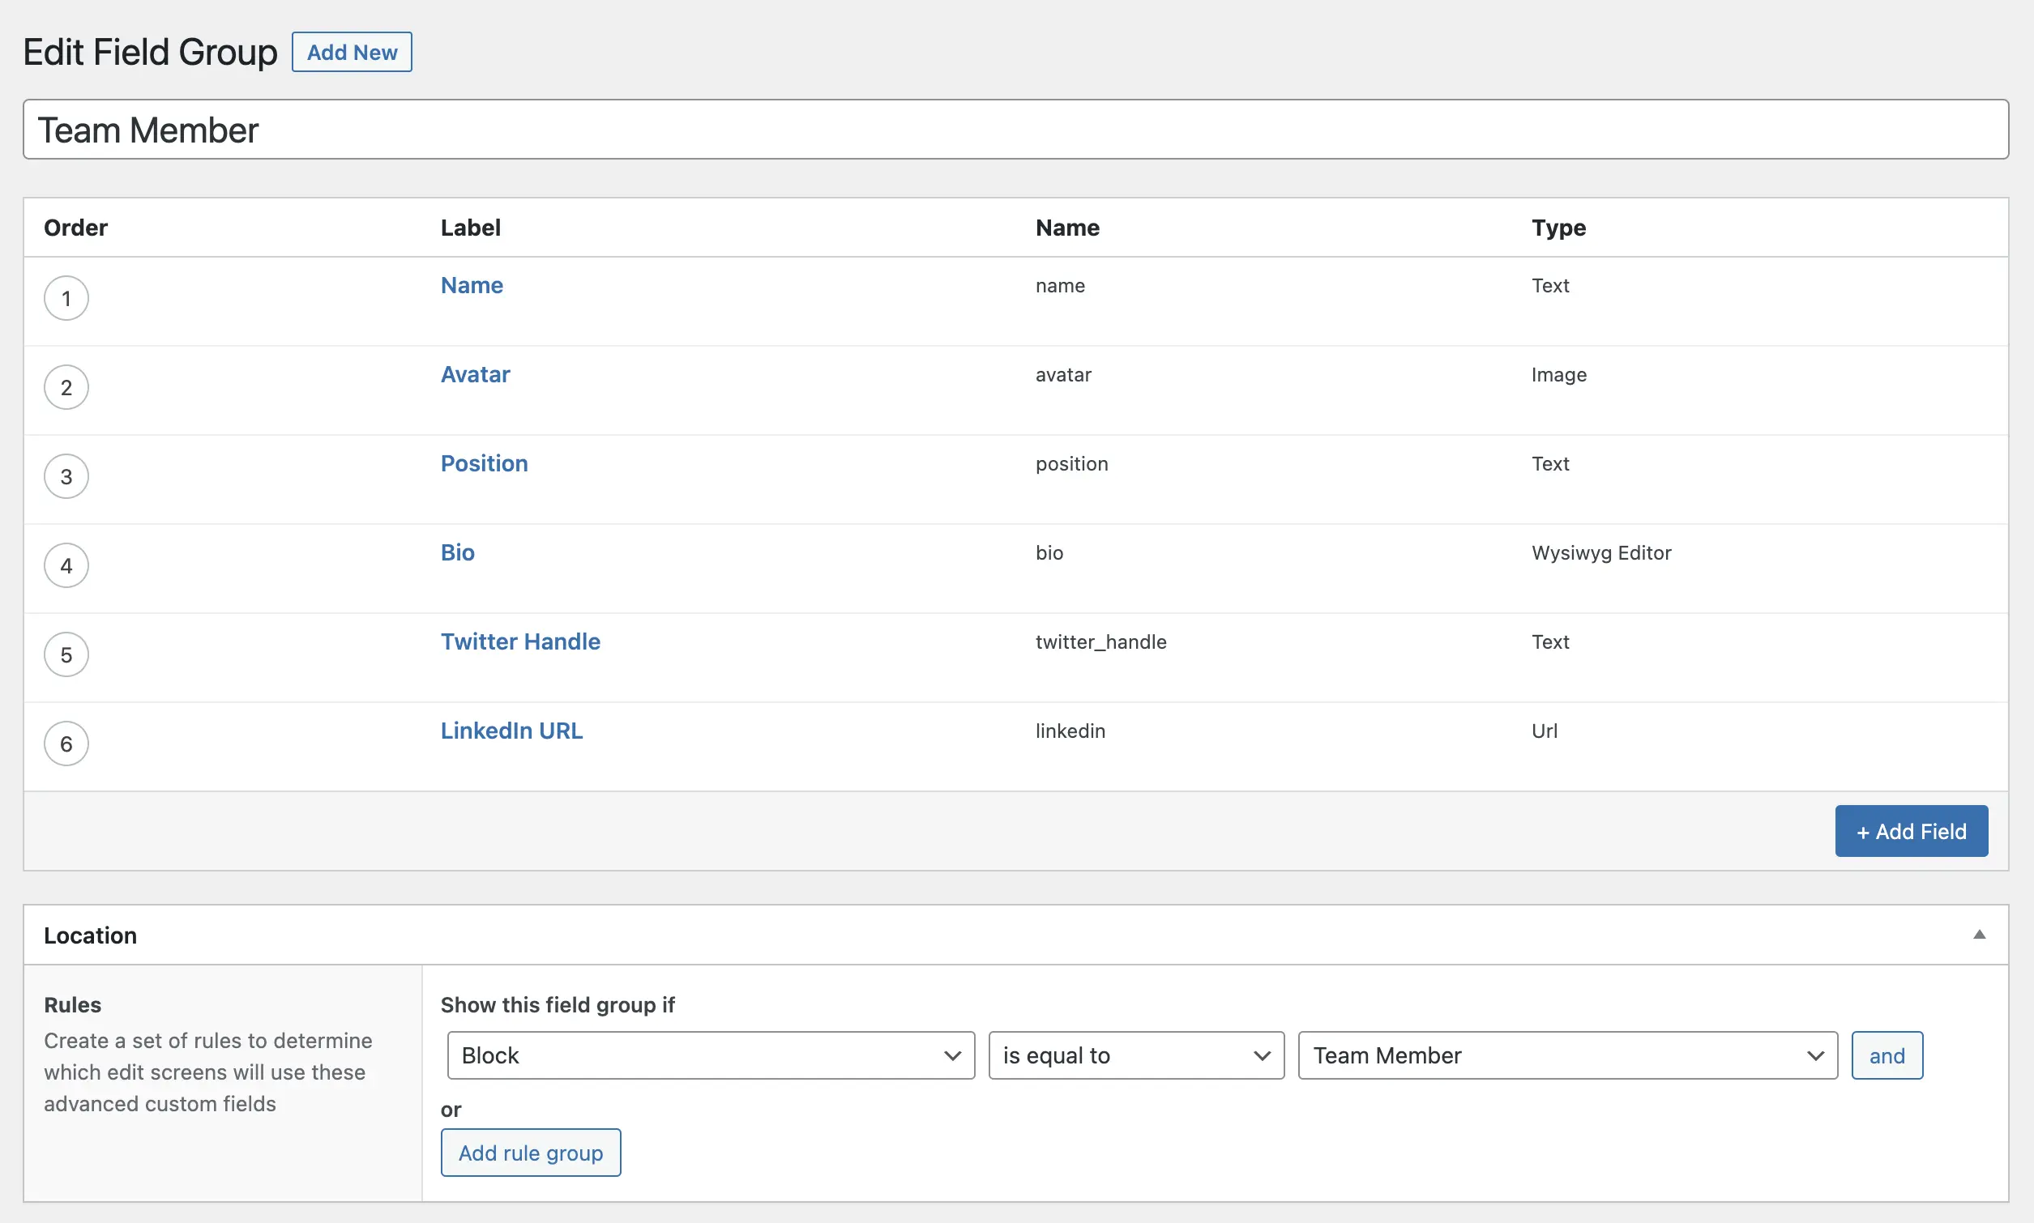Click the Add New button

coord(352,52)
